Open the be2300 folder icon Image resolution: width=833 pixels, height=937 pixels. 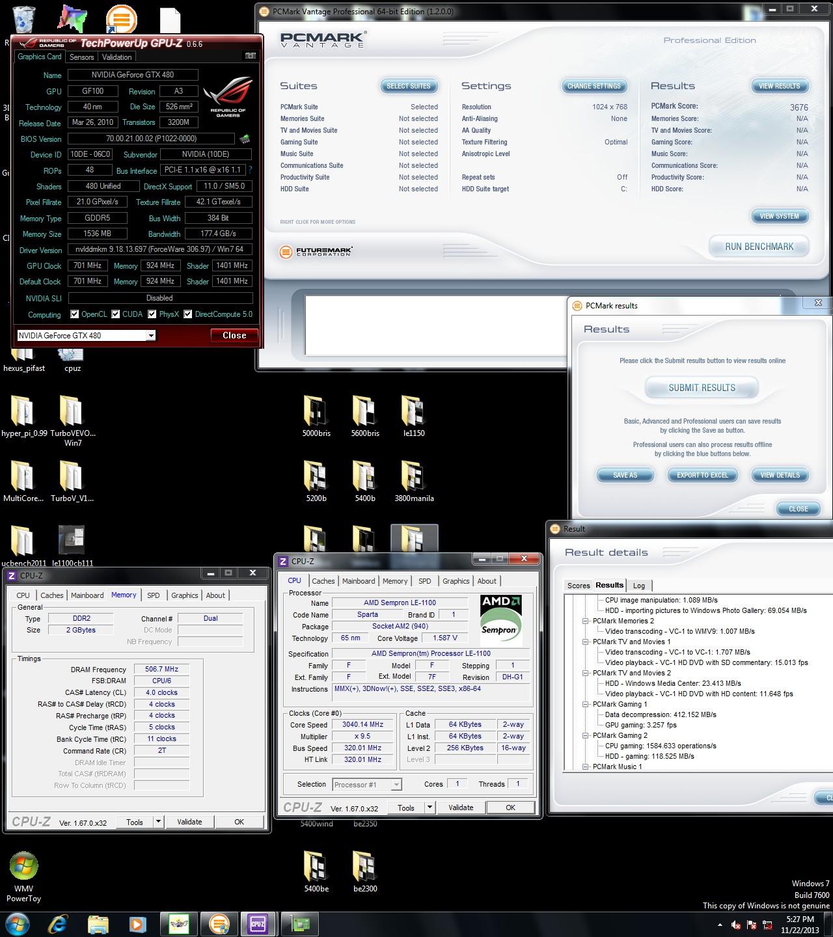point(365,867)
